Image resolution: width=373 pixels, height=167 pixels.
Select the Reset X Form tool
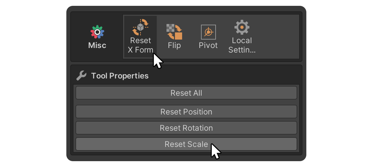[x=140, y=37]
